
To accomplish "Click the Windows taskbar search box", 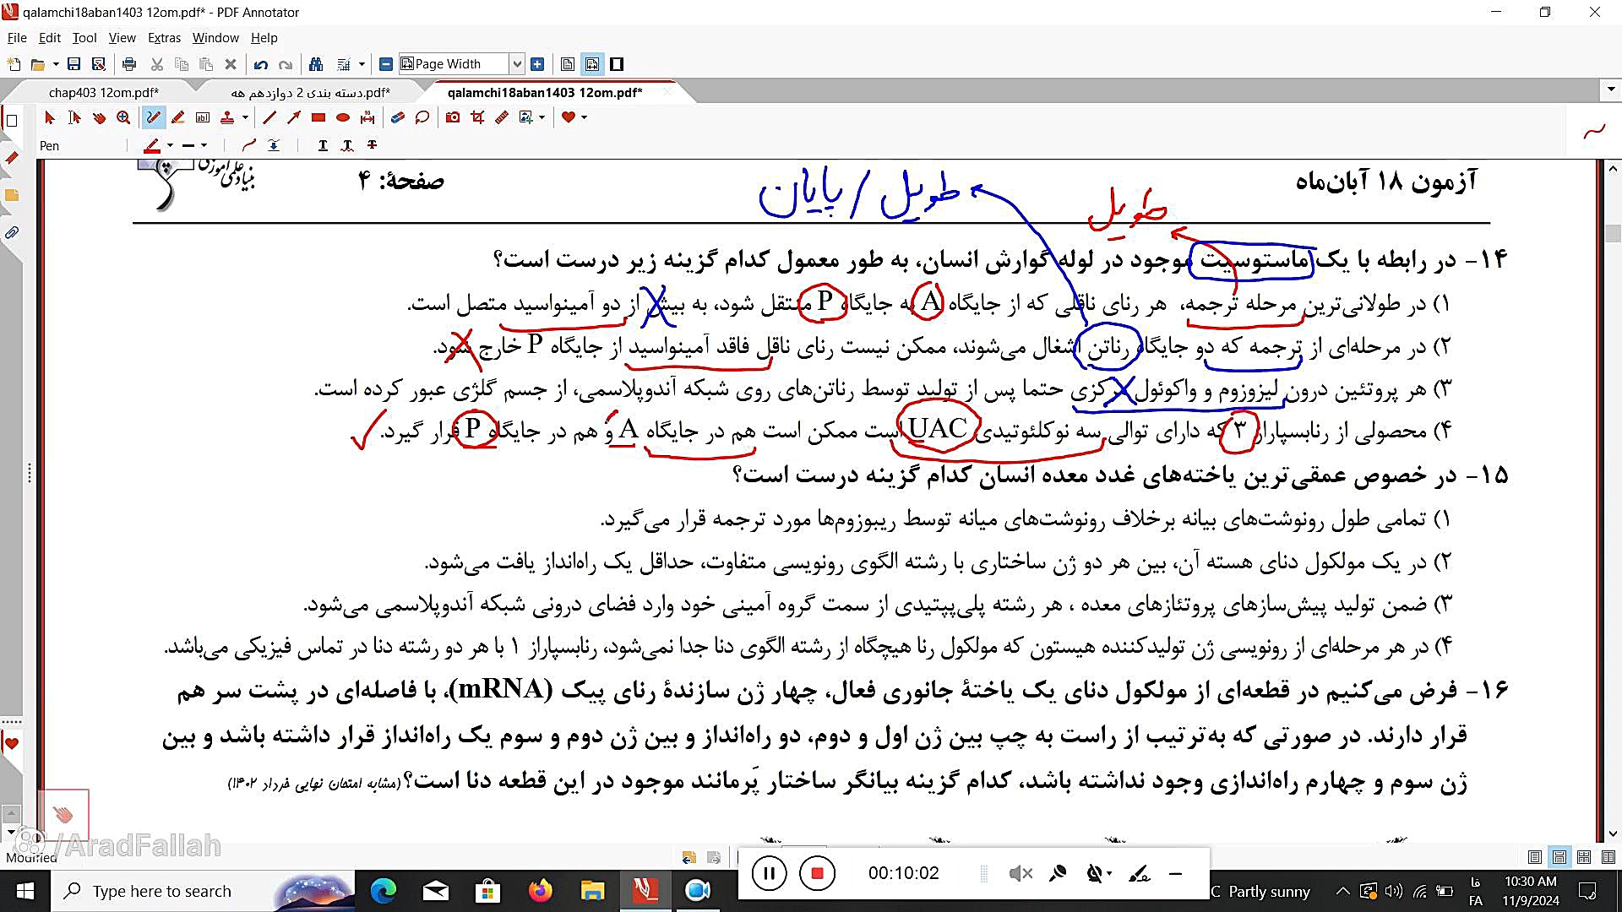I will pyautogui.click(x=162, y=891).
